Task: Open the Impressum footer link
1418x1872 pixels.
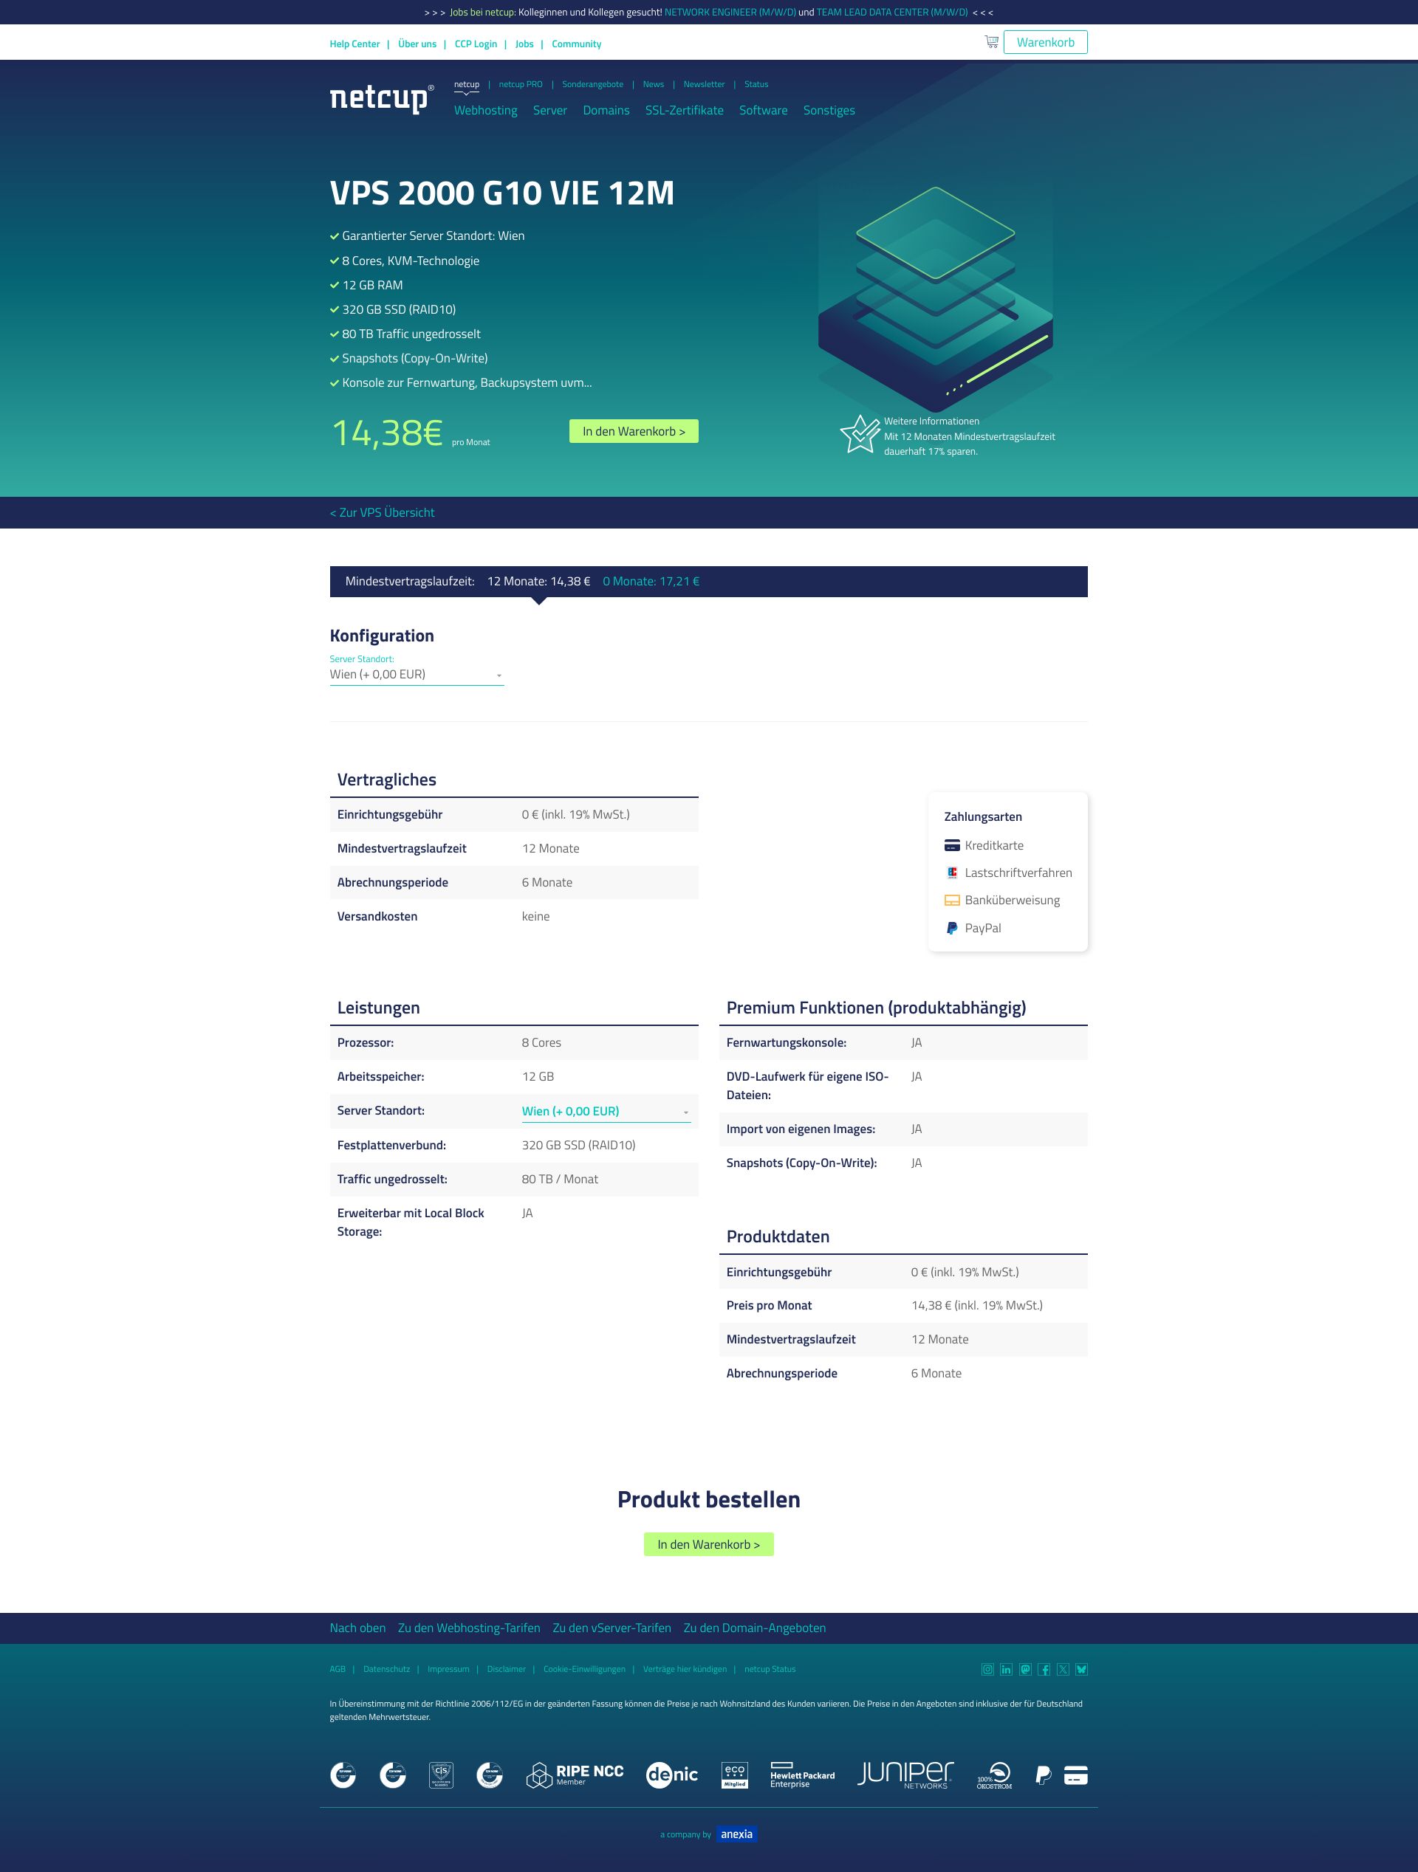Action: click(x=448, y=1669)
